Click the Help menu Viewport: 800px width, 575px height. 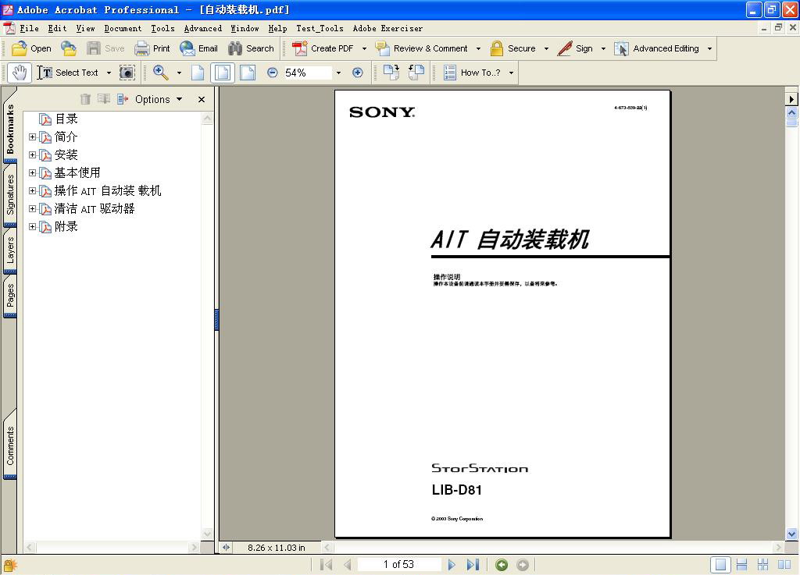(x=277, y=29)
